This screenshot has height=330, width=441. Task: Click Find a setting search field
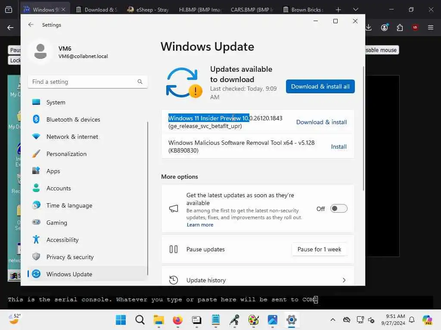pos(87,82)
